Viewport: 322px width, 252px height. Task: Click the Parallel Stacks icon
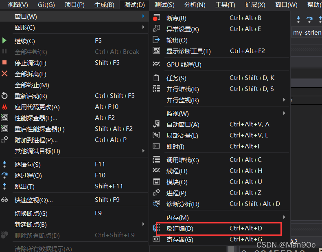tap(156, 88)
